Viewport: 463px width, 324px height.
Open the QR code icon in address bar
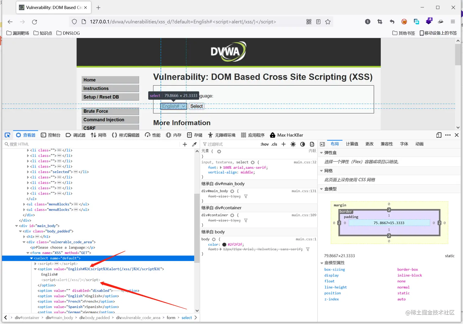[x=309, y=22]
